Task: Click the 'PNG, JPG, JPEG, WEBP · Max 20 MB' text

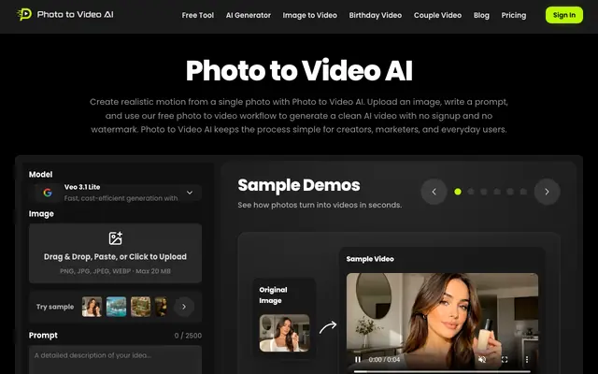Action: click(x=115, y=271)
